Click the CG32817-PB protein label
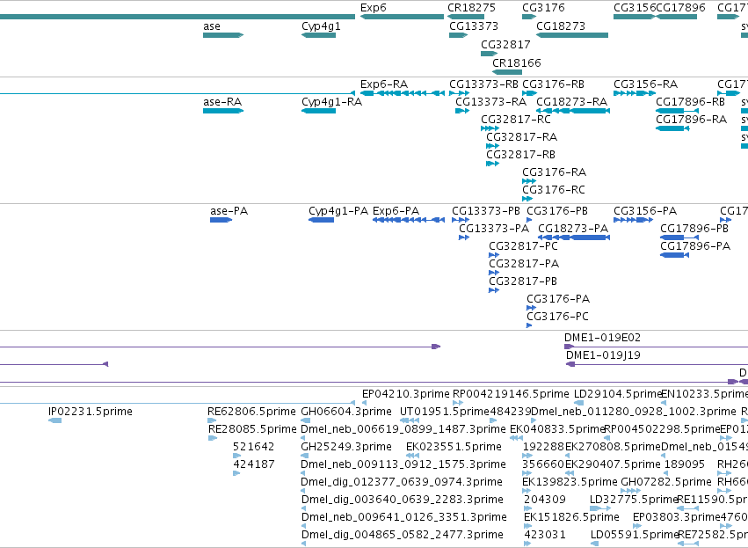Screen dimensions: 748x548 pos(523,281)
